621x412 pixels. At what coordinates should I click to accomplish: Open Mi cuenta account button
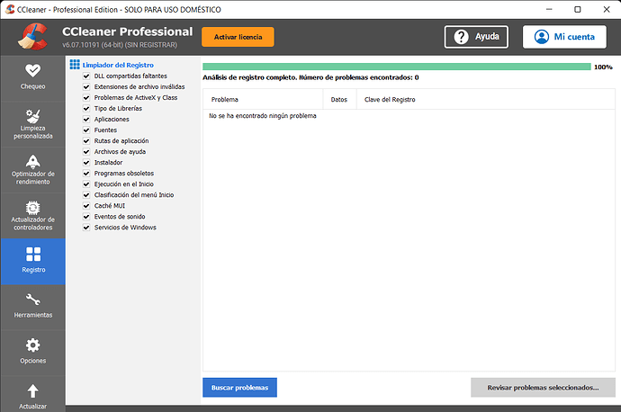click(564, 37)
